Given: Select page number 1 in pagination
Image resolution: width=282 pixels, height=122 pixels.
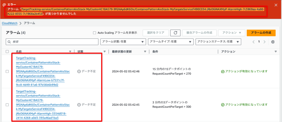Looking at the screenshot, I should (259, 42).
